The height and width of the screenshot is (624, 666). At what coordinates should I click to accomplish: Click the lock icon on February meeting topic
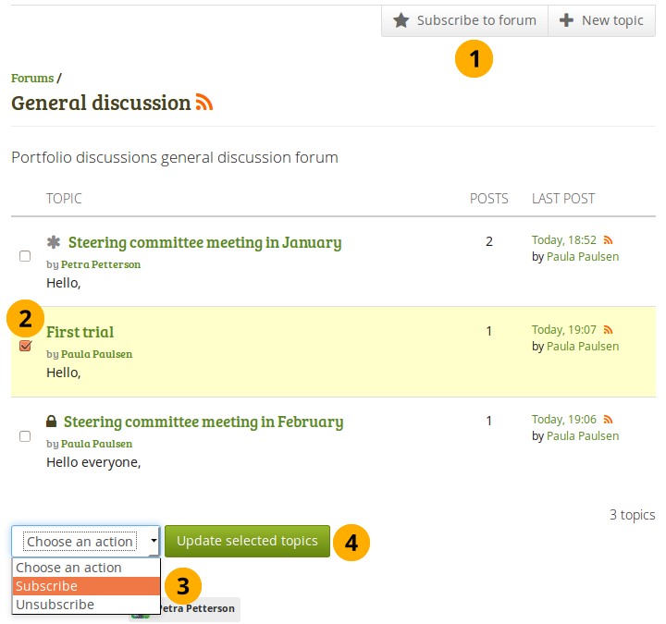(x=52, y=422)
